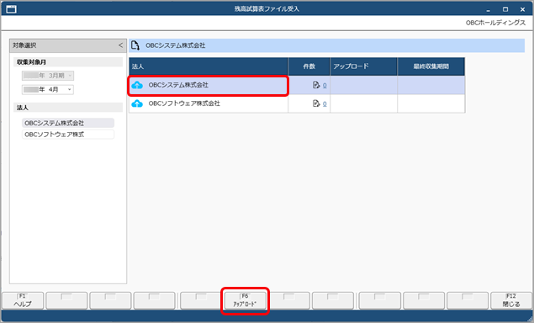Click the file count icon in OBCシステム株式会社 row
This screenshot has width=534, height=323.
(316, 85)
